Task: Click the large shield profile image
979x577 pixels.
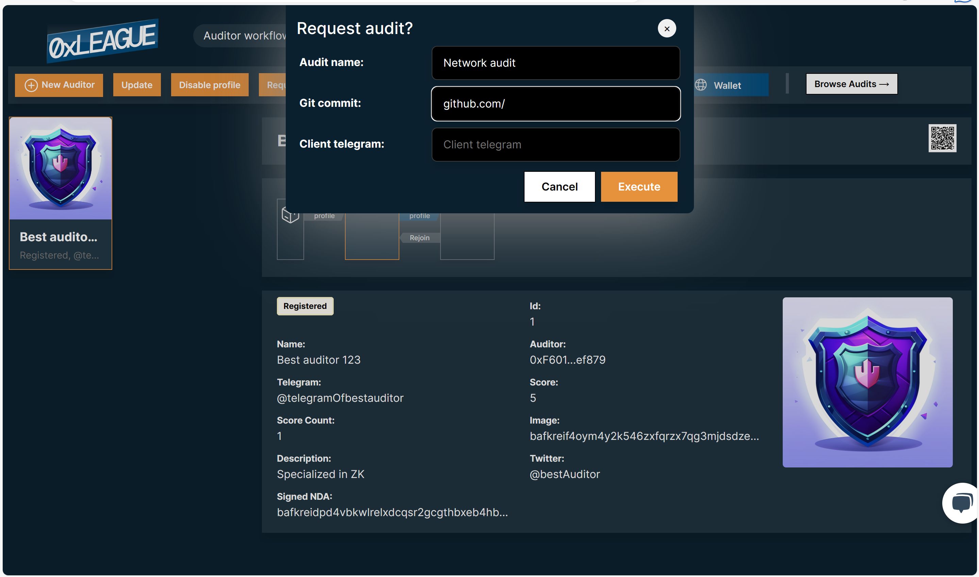Action: [867, 383]
